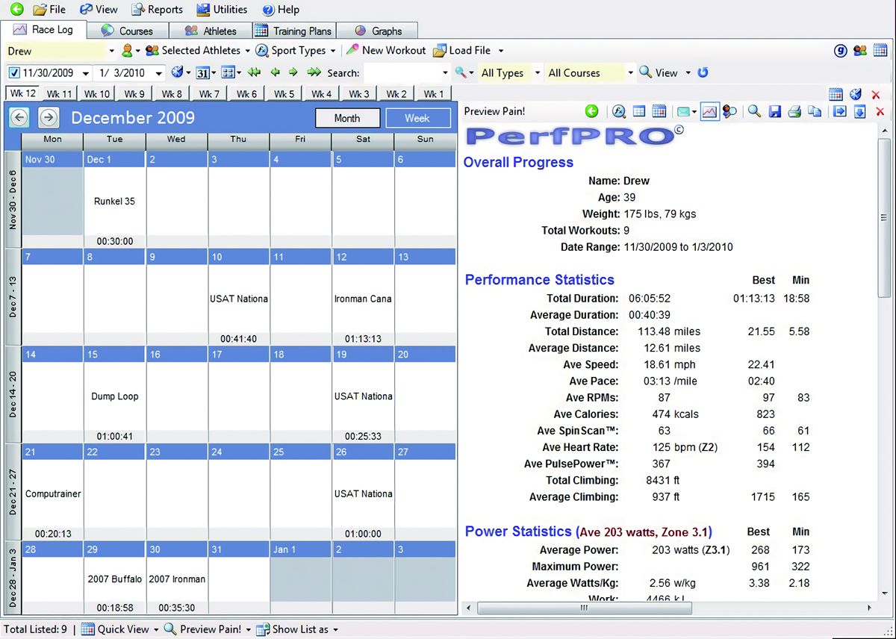The image size is (896, 639).
Task: Toggle the start date checkbox
Action: coord(14,73)
